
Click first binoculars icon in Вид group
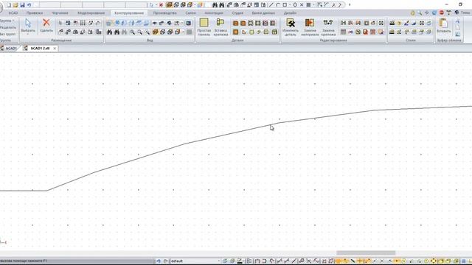click(110, 32)
